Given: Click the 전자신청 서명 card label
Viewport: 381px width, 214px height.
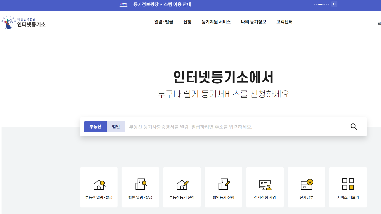Looking at the screenshot, I should pyautogui.click(x=265, y=197).
